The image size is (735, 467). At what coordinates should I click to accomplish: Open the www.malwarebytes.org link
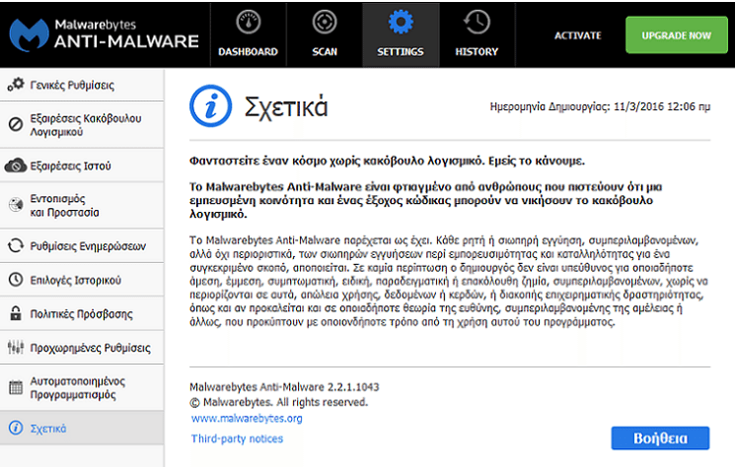pyautogui.click(x=247, y=418)
